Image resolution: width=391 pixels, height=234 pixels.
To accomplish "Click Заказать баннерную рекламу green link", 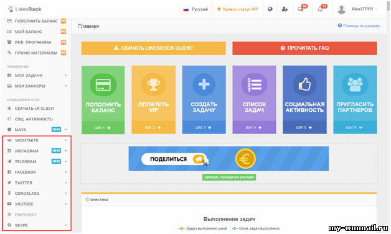I will (x=229, y=177).
